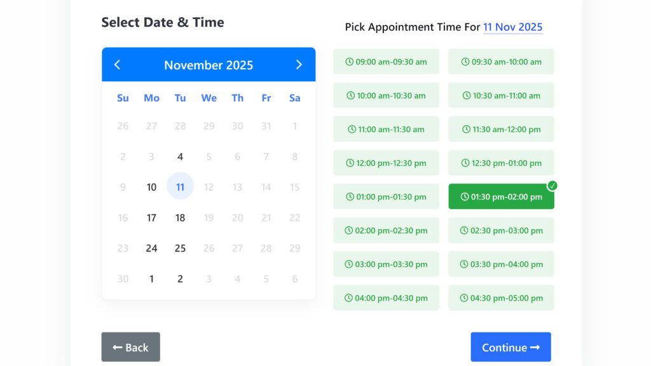Pick November 4 on the calendar
Image resolution: width=651 pixels, height=366 pixels.
181,156
